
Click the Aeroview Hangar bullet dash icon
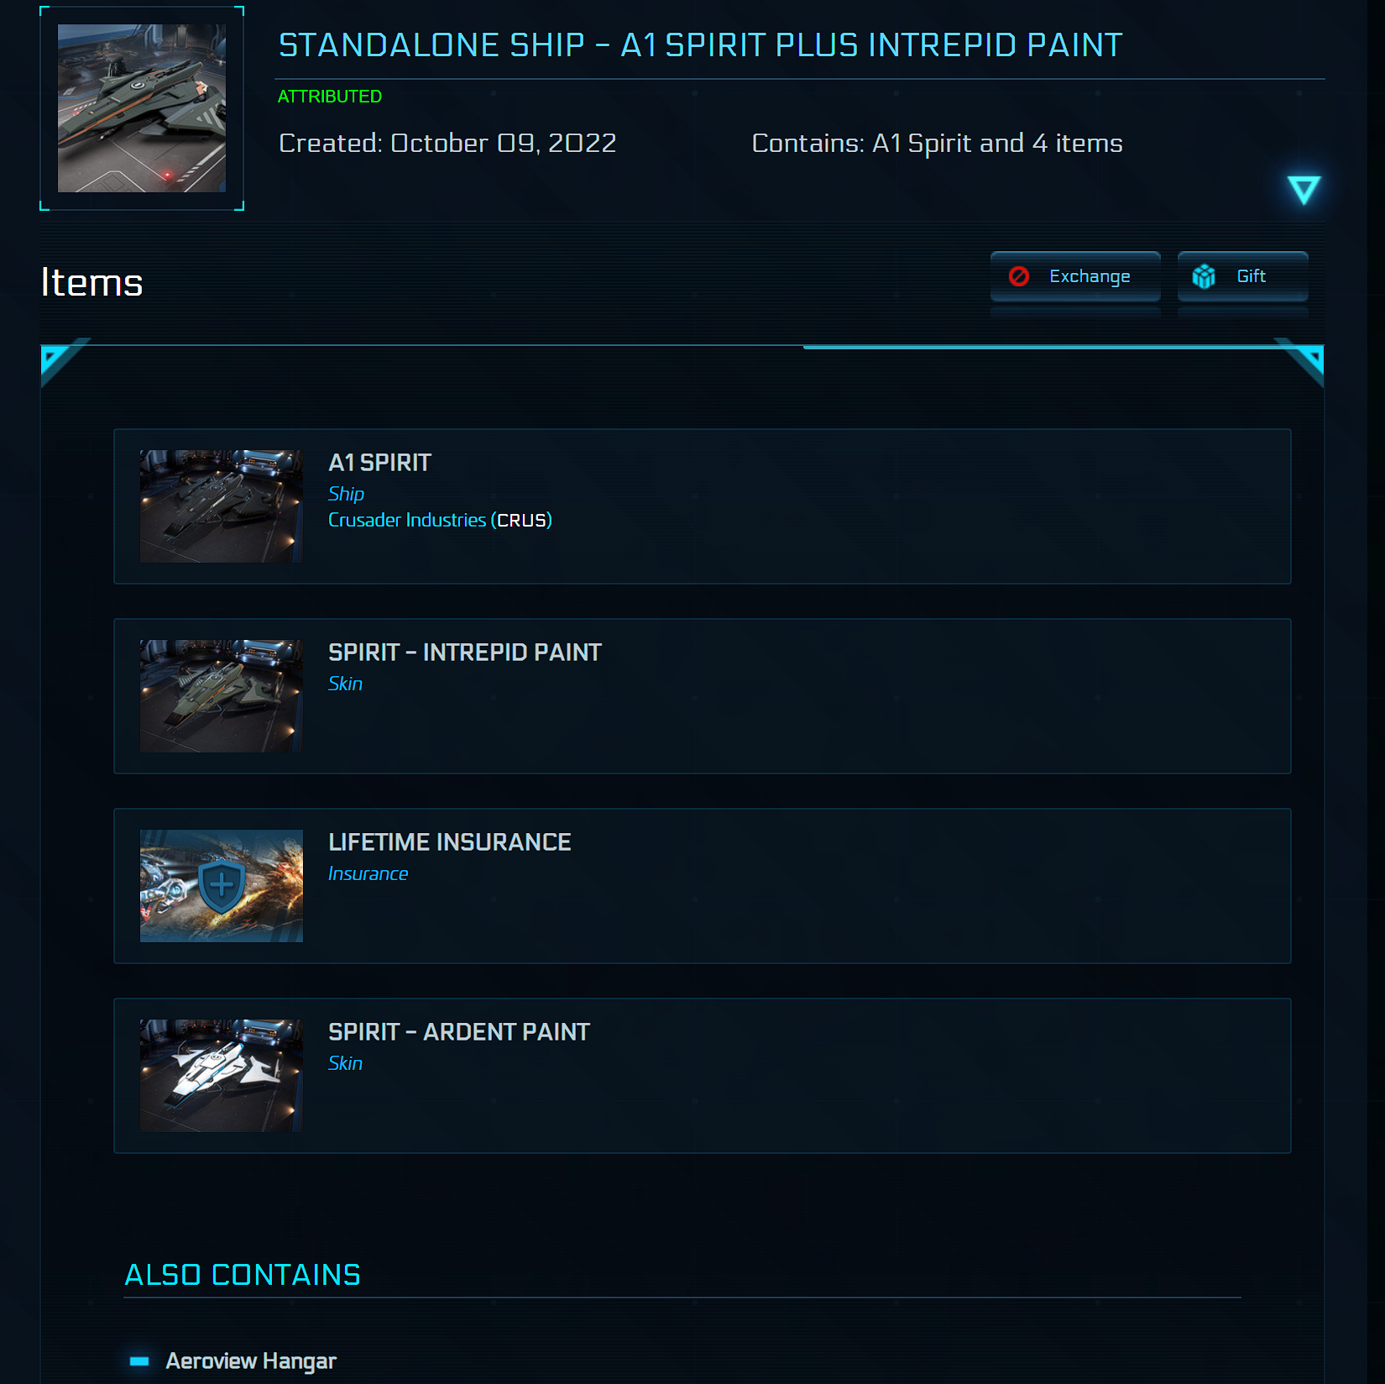tap(139, 1360)
